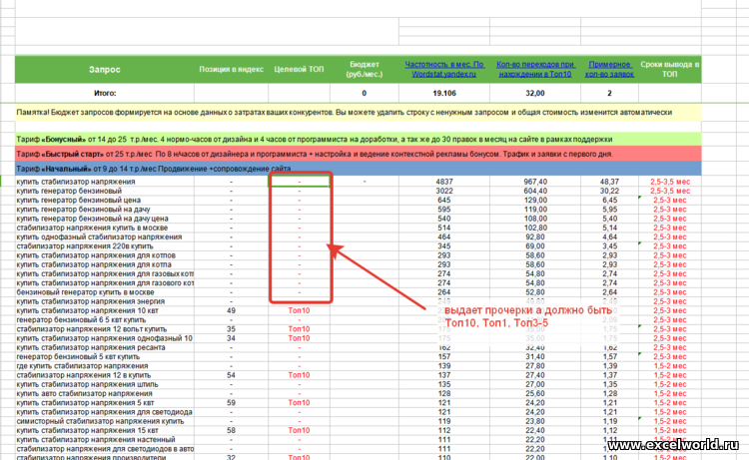Open the 'Примерное кол-во заявок' header link
Viewport: 749px width, 460px height.
click(x=609, y=69)
